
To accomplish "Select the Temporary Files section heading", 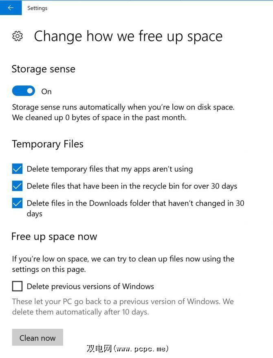I will (48, 144).
